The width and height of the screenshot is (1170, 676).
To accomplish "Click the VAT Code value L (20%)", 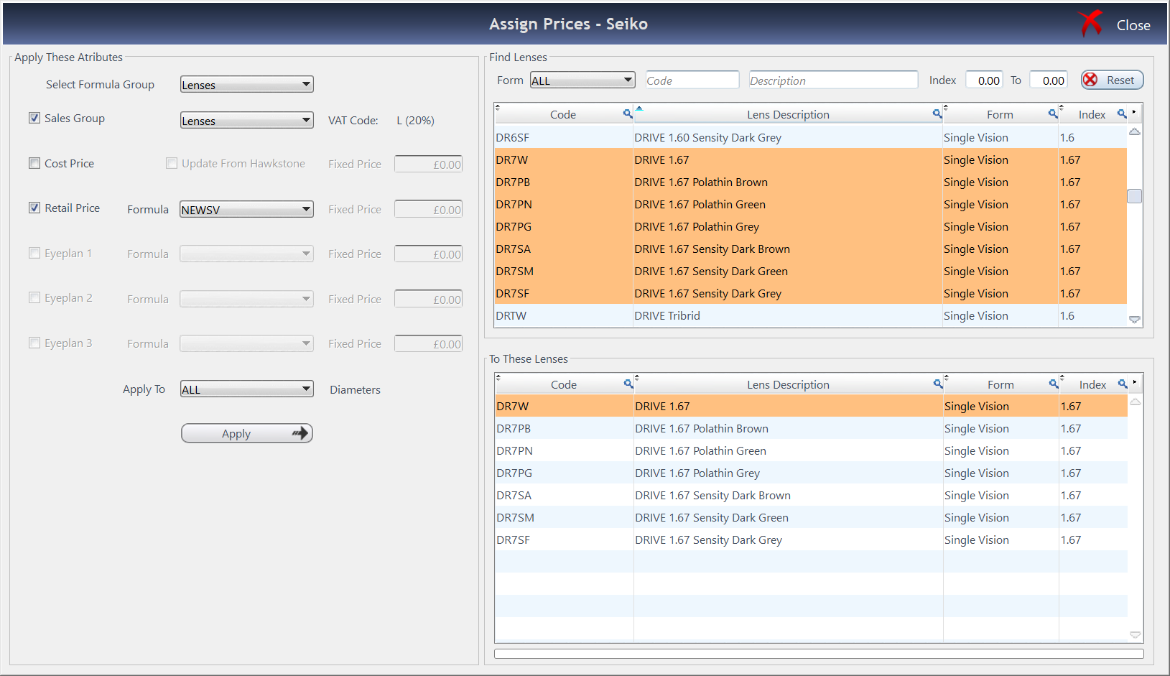I will pos(415,120).
